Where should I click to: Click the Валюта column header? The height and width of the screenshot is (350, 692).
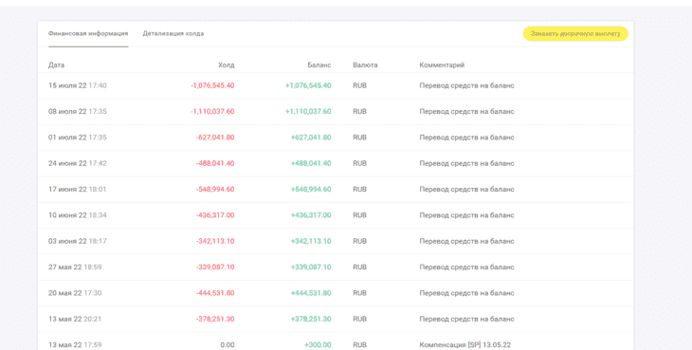(x=365, y=64)
